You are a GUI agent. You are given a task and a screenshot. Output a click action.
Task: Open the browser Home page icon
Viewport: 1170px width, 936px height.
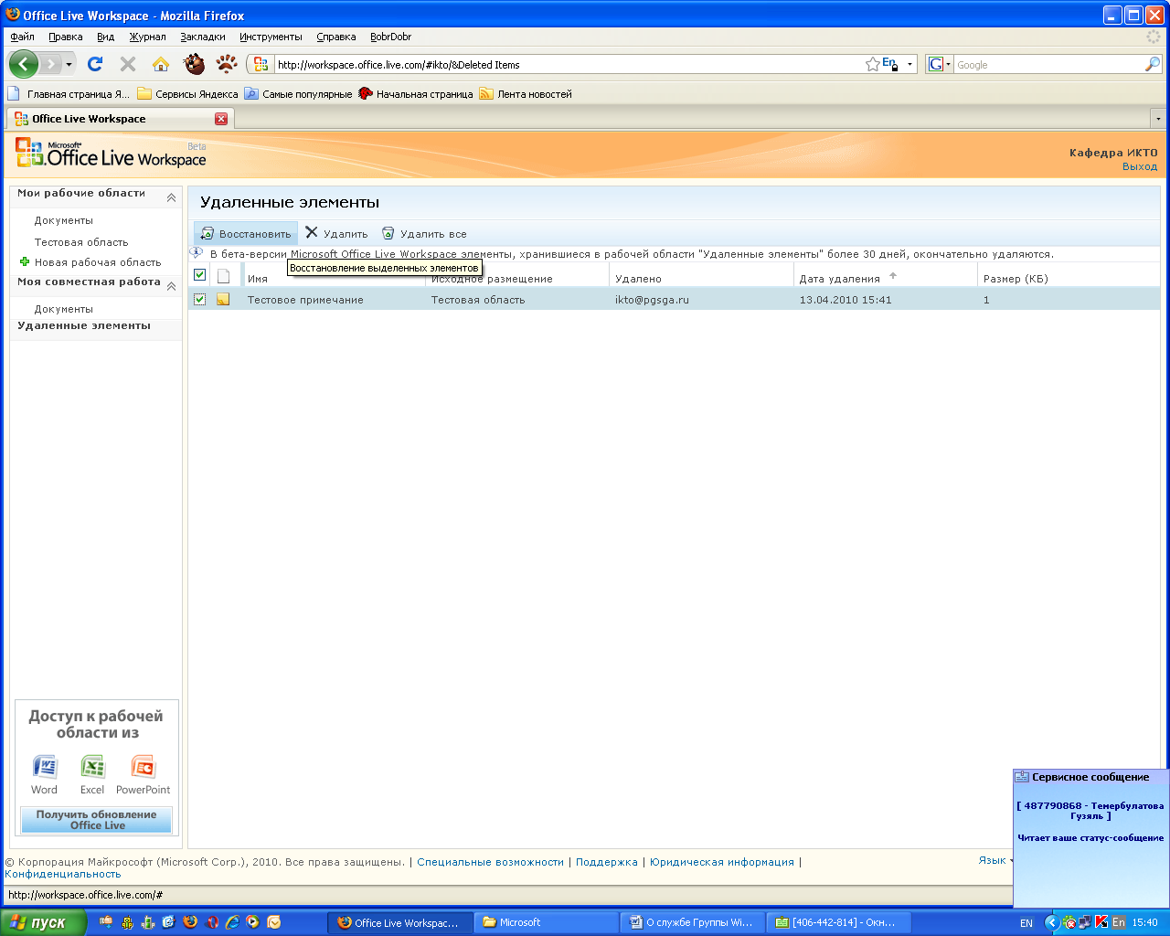tap(161, 64)
